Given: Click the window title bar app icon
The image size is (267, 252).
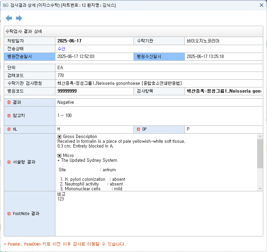Looking at the screenshot, I should 5,5.
